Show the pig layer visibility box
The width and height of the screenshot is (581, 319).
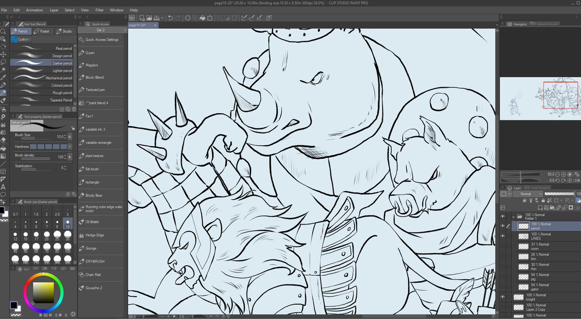[503, 277]
